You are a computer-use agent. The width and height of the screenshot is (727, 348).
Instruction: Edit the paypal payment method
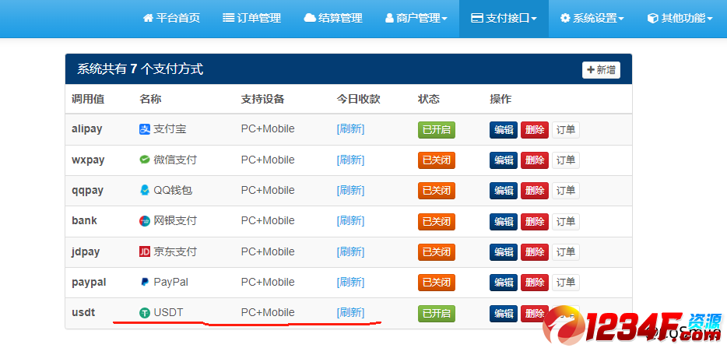(x=504, y=283)
